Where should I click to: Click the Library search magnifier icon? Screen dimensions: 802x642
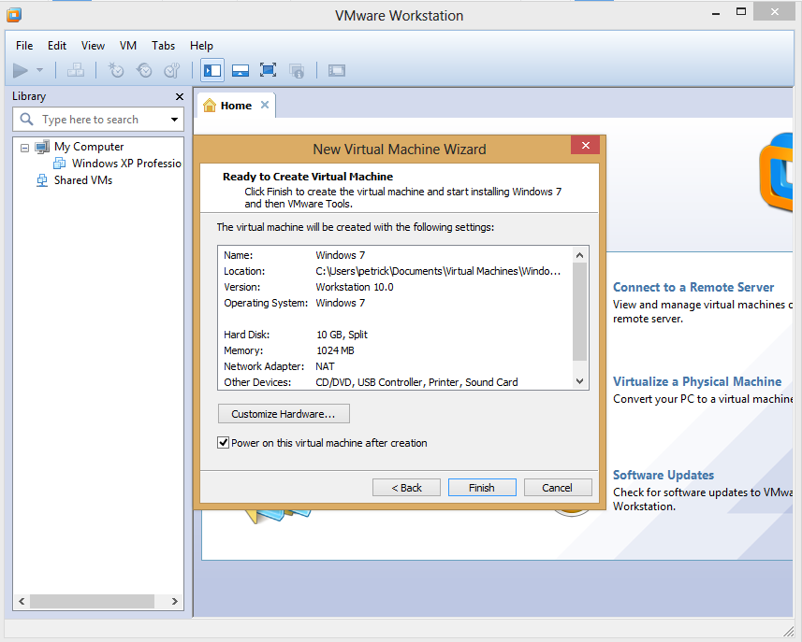pos(26,120)
